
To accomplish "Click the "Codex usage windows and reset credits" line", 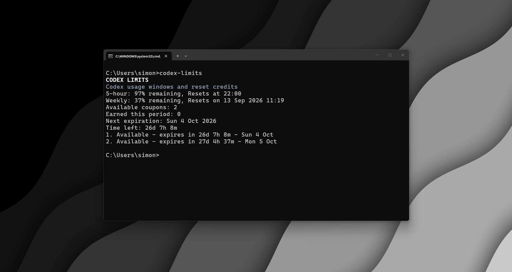I will click(172, 87).
